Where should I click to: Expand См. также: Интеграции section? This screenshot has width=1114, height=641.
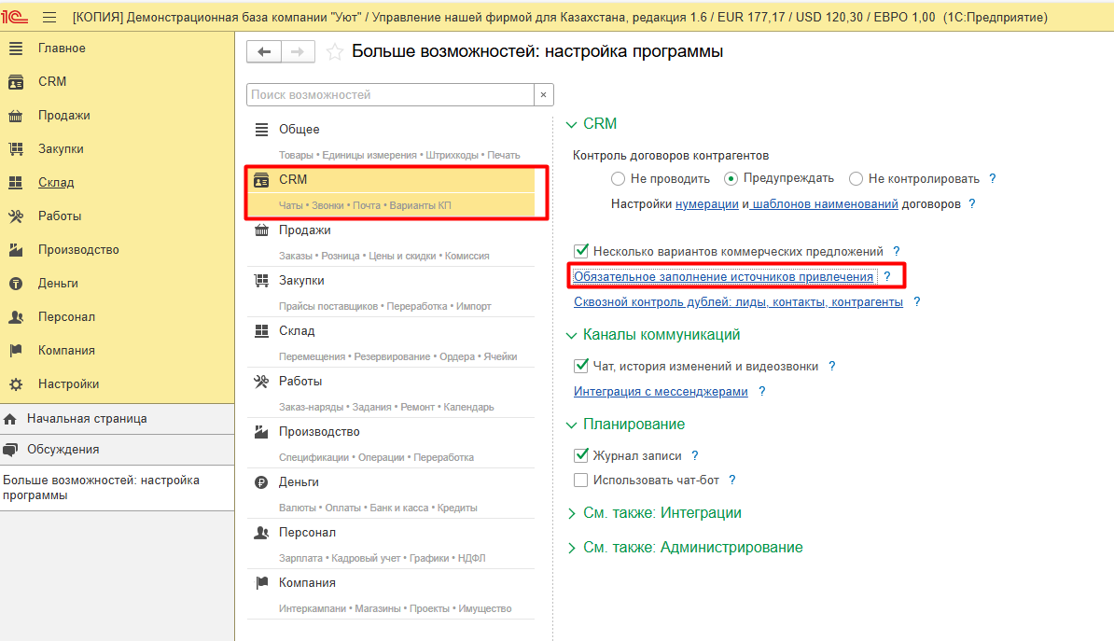(572, 513)
